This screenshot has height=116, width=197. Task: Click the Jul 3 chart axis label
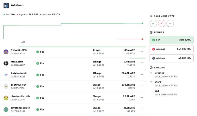pos(23,42)
